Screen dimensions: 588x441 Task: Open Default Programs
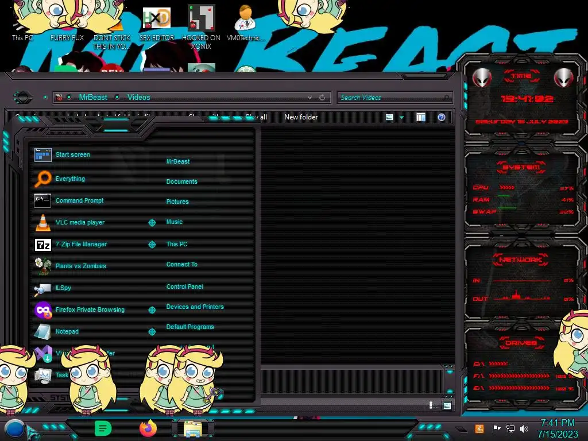[x=189, y=327]
